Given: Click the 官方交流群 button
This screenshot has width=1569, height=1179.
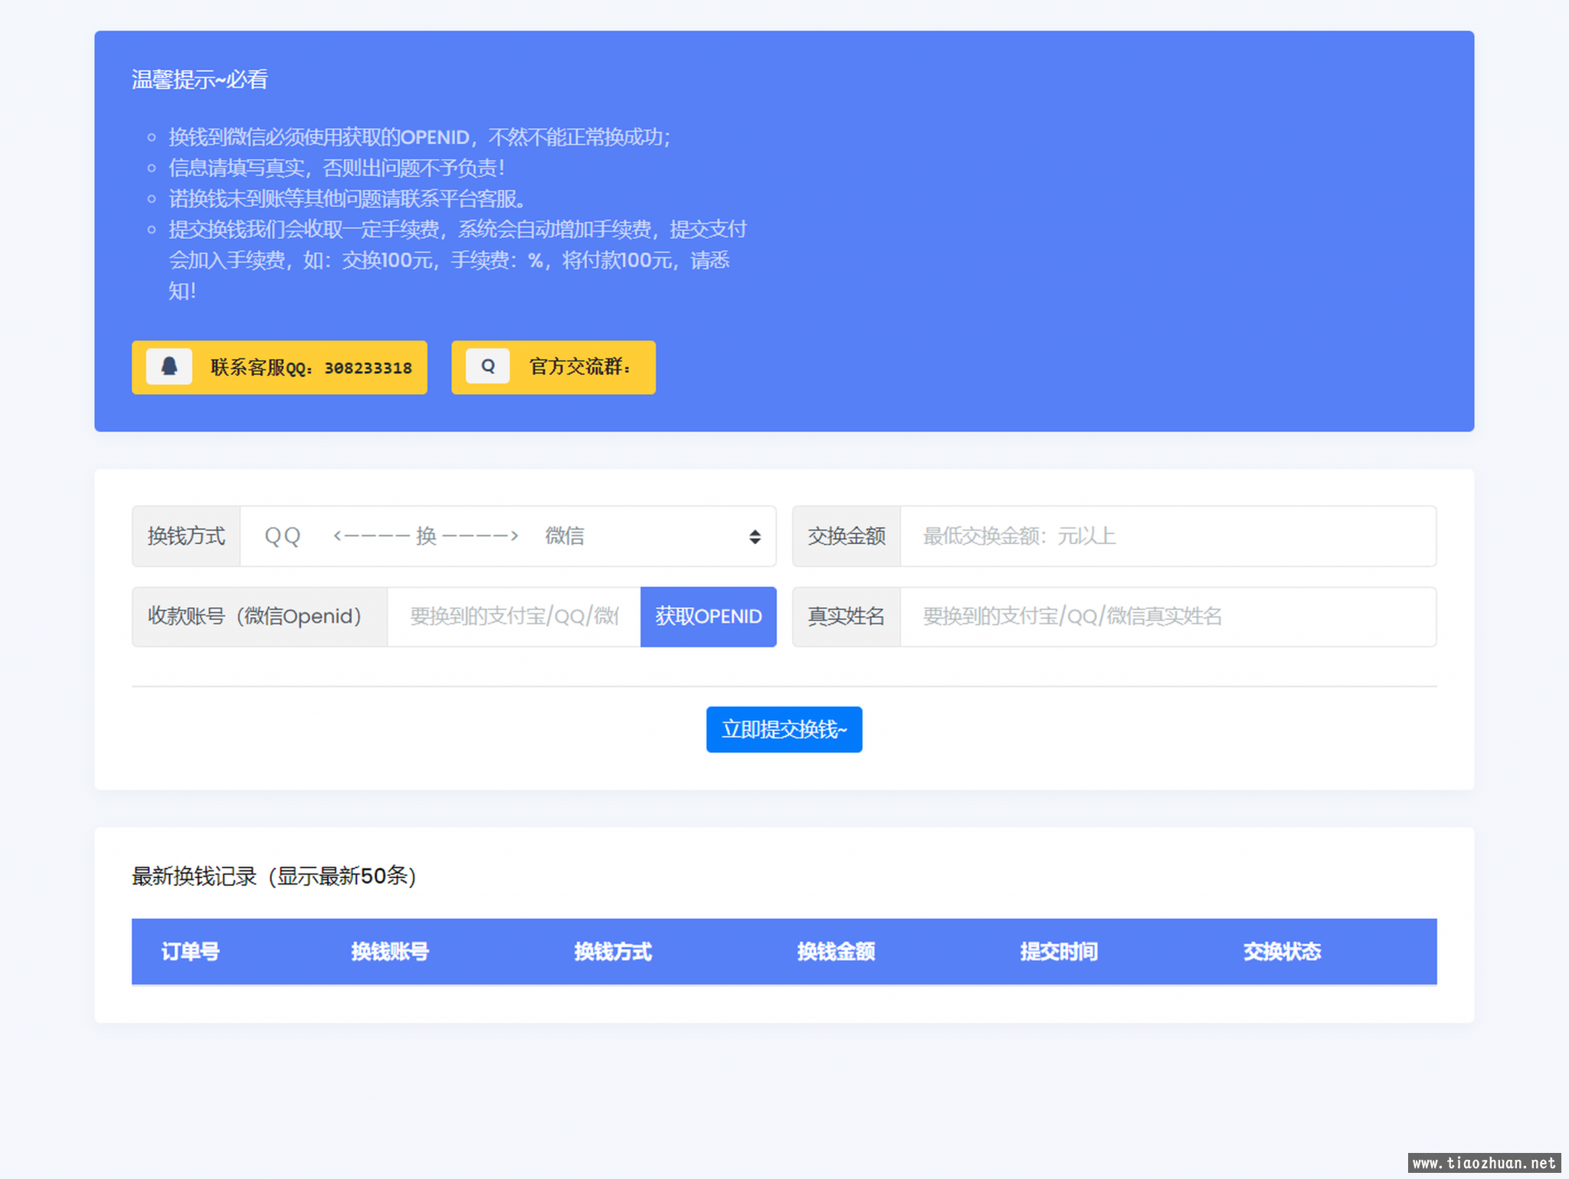Looking at the screenshot, I should tap(553, 368).
